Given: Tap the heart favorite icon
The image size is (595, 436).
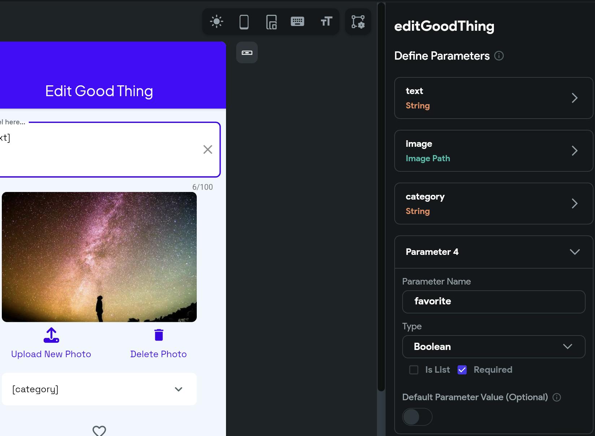Looking at the screenshot, I should (x=99, y=431).
